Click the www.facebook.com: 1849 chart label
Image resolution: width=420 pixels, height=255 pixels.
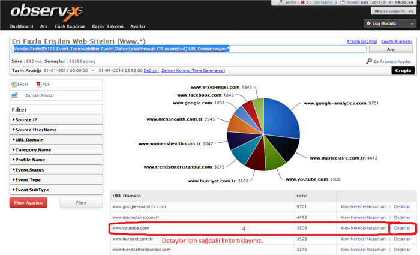pyautogui.click(x=205, y=95)
